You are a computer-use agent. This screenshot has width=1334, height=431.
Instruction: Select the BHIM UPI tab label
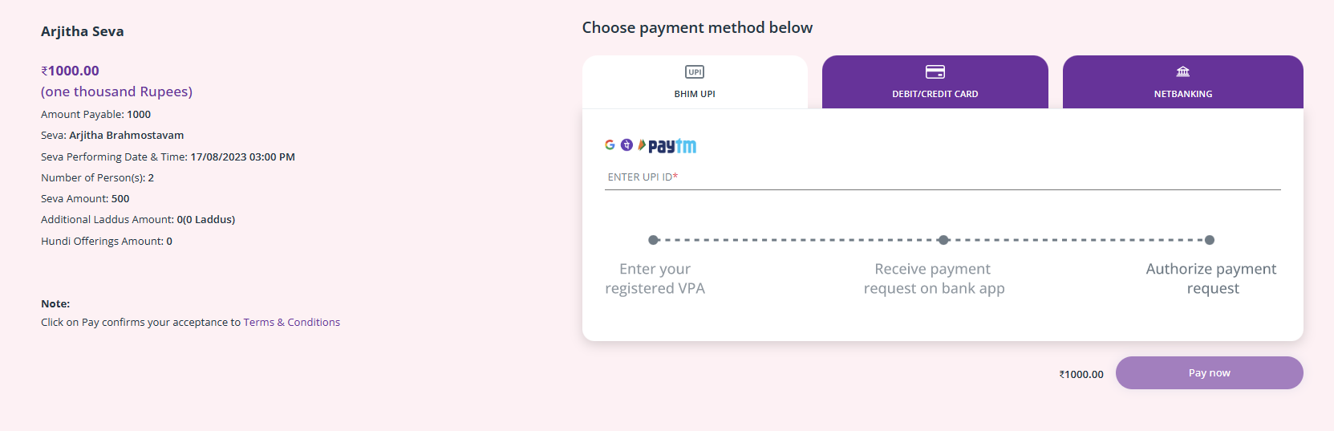click(695, 94)
